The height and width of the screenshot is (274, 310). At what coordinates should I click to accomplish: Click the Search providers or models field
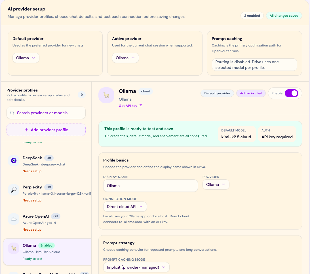tap(48, 113)
